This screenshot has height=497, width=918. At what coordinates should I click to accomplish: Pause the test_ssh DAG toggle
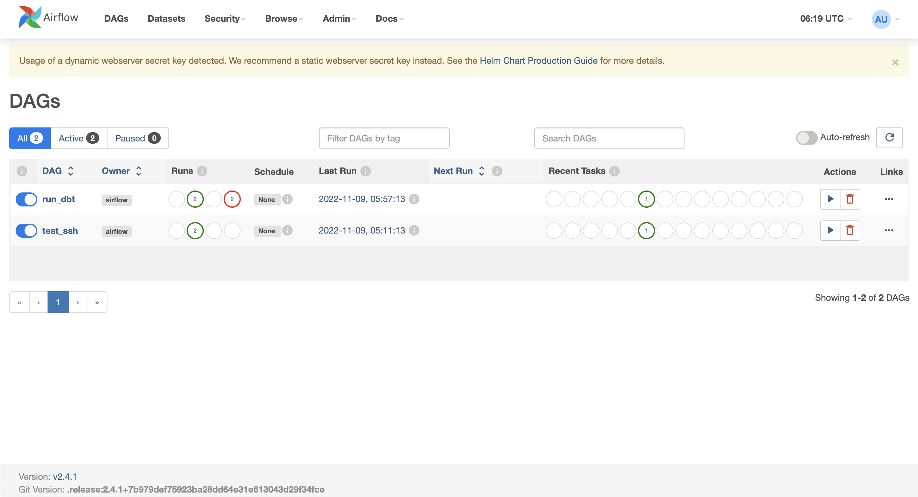tap(26, 231)
